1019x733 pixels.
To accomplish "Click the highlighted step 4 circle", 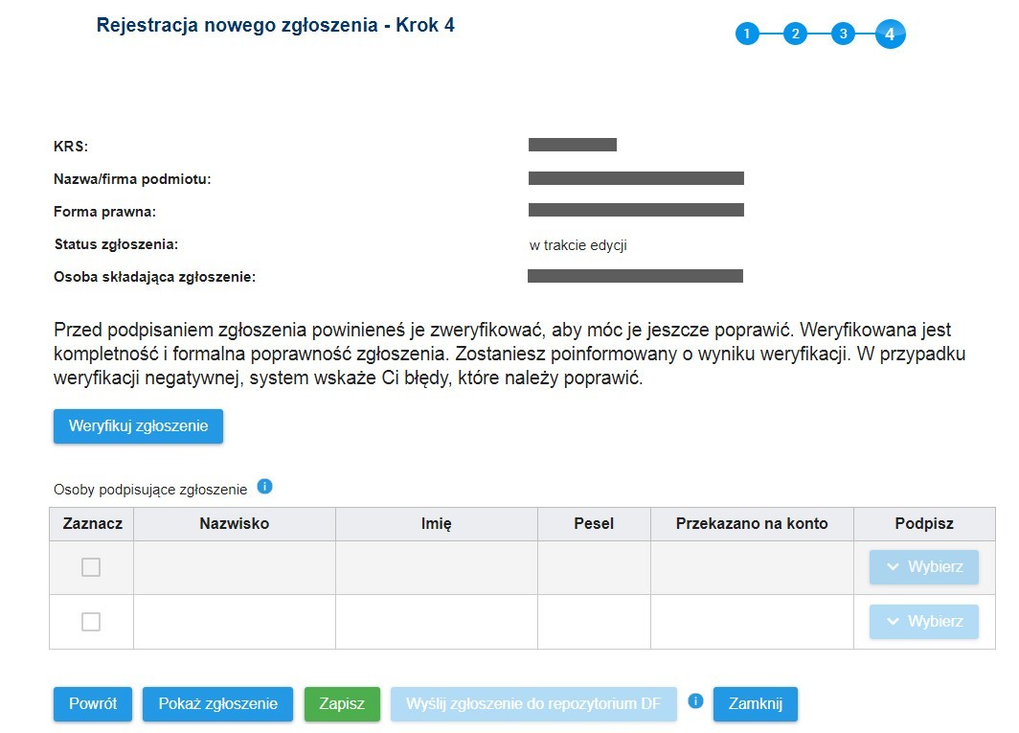I will click(891, 34).
